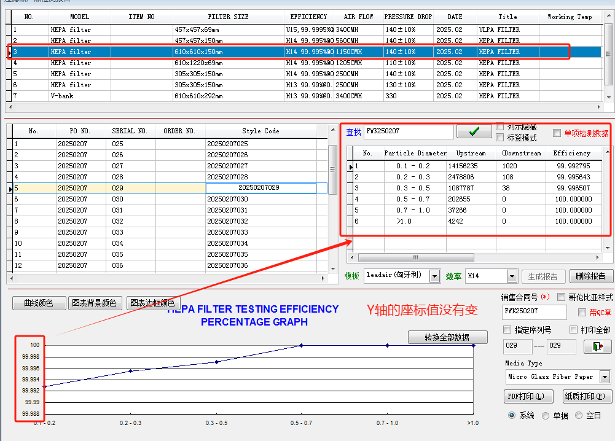Click the downstream value 1020
Screen dimensions: 615x441
(x=521, y=166)
